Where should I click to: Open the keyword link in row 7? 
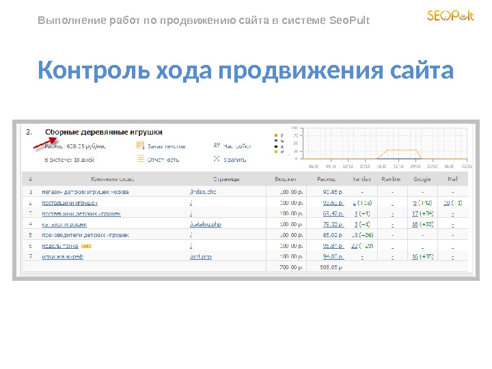click(62, 257)
